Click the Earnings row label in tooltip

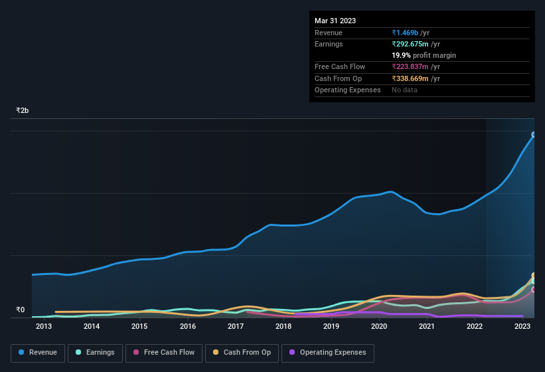coord(329,44)
